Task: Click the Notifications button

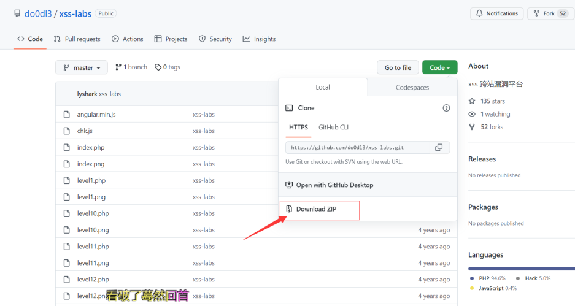Action: click(x=497, y=13)
